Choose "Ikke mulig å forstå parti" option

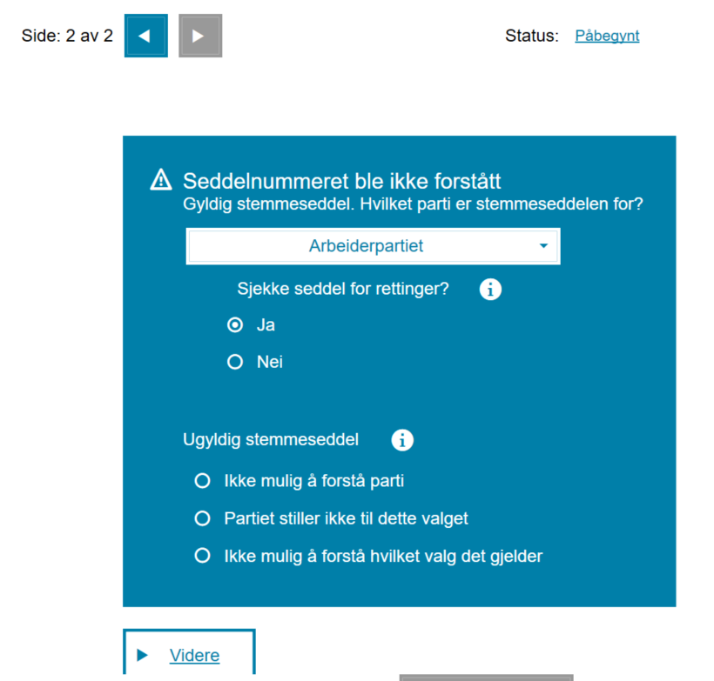click(x=203, y=480)
